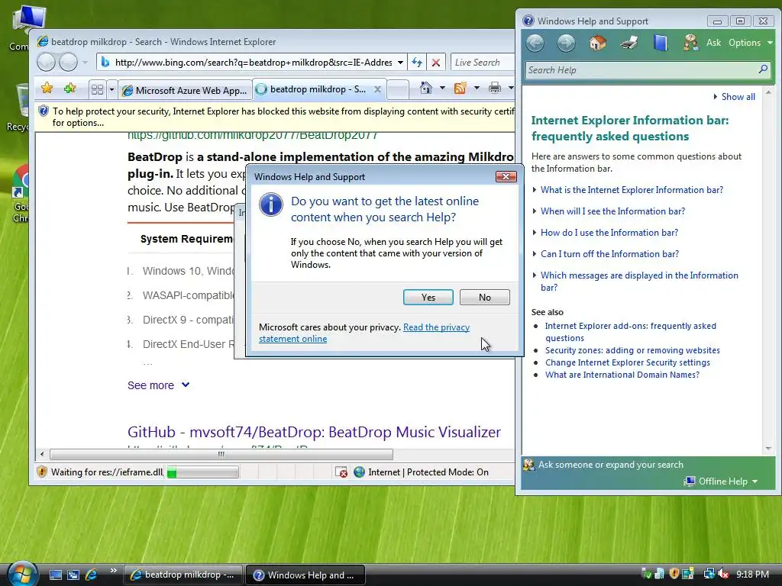Click the IE horizontal scrollbar thumb
This screenshot has width=782, height=586.
221,454
